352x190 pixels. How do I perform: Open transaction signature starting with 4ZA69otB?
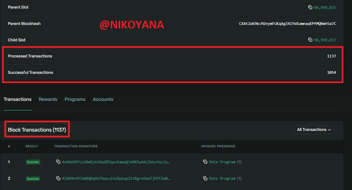tap(116, 178)
